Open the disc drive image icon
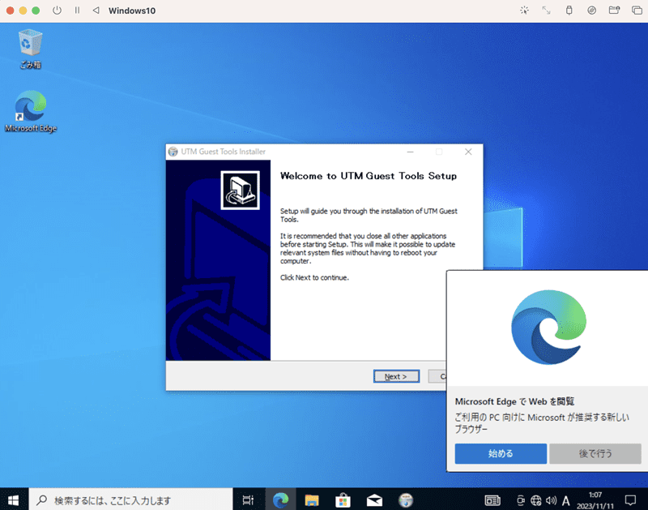Viewport: 648px width, 510px height. pos(592,11)
